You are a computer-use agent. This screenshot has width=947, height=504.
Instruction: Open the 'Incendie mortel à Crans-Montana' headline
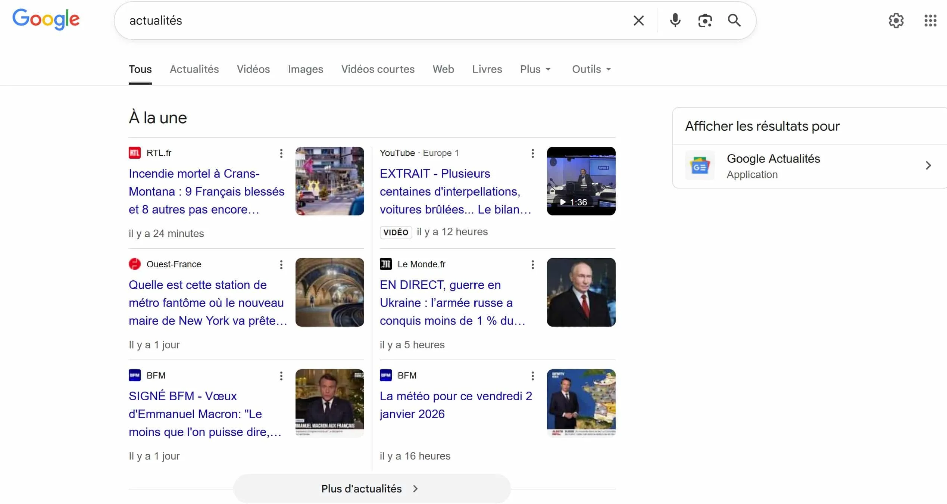pos(207,192)
